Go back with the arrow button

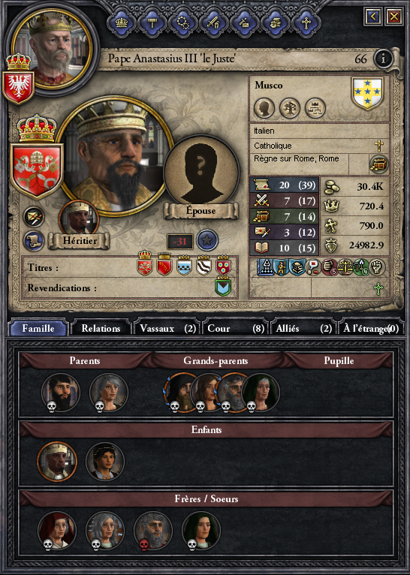pos(373,17)
